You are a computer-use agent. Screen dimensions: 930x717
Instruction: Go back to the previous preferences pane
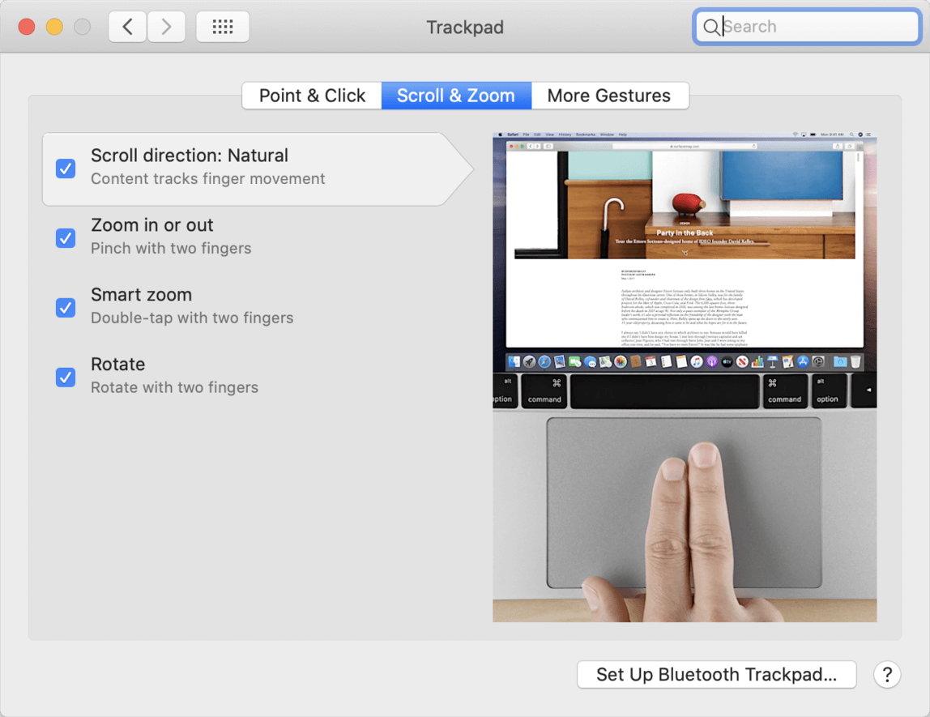[x=128, y=27]
